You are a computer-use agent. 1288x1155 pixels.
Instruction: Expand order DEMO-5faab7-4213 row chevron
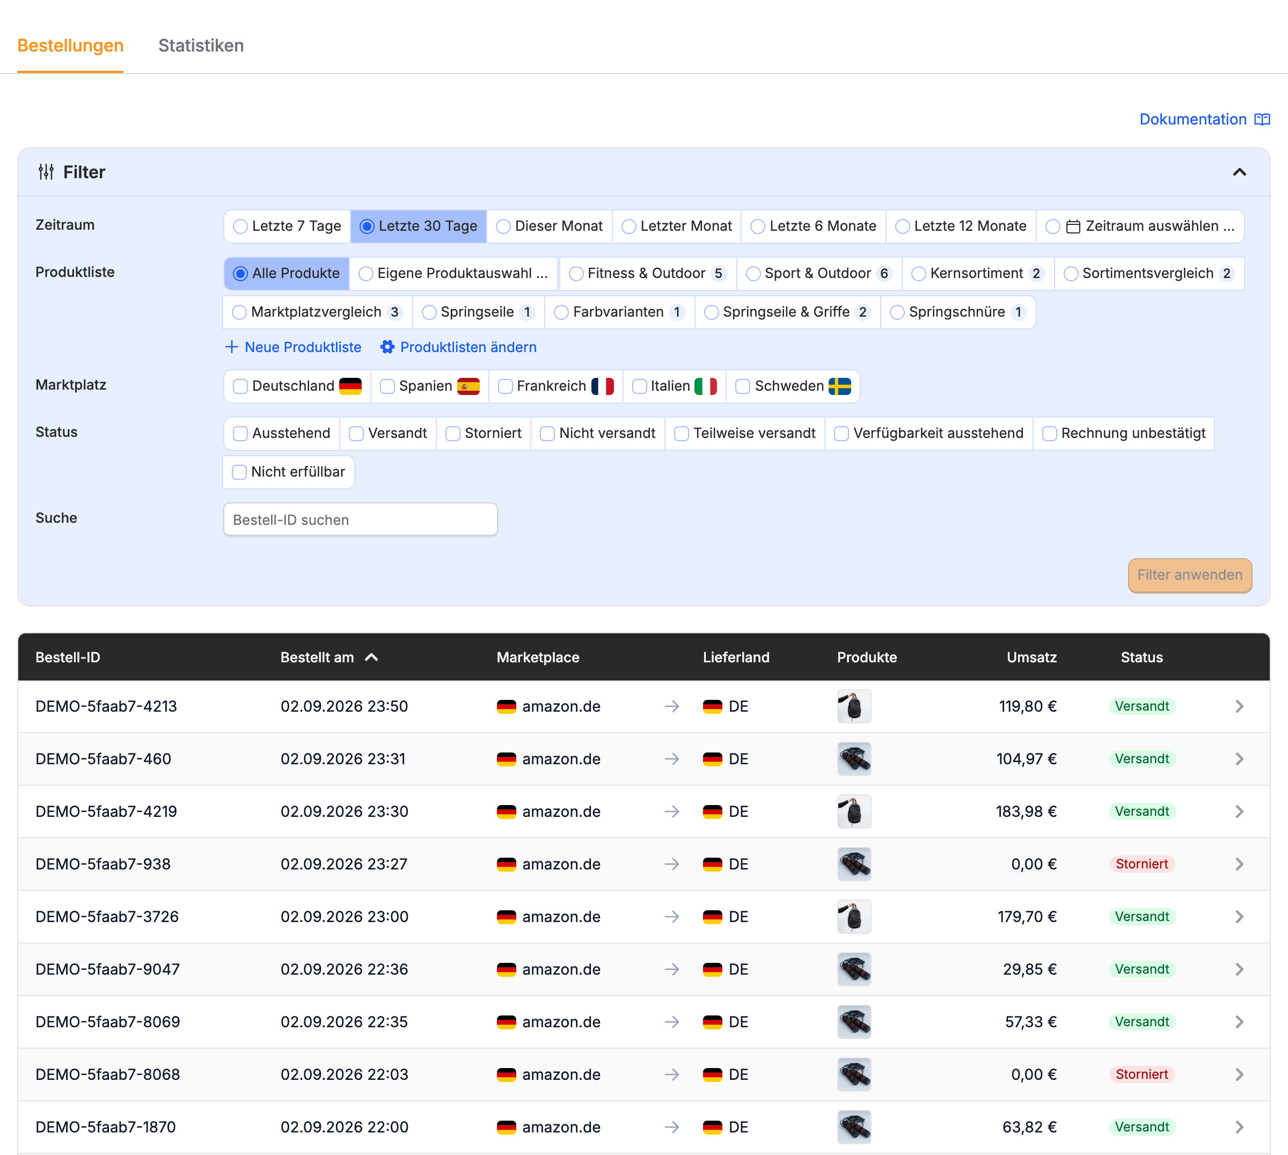[x=1239, y=706]
